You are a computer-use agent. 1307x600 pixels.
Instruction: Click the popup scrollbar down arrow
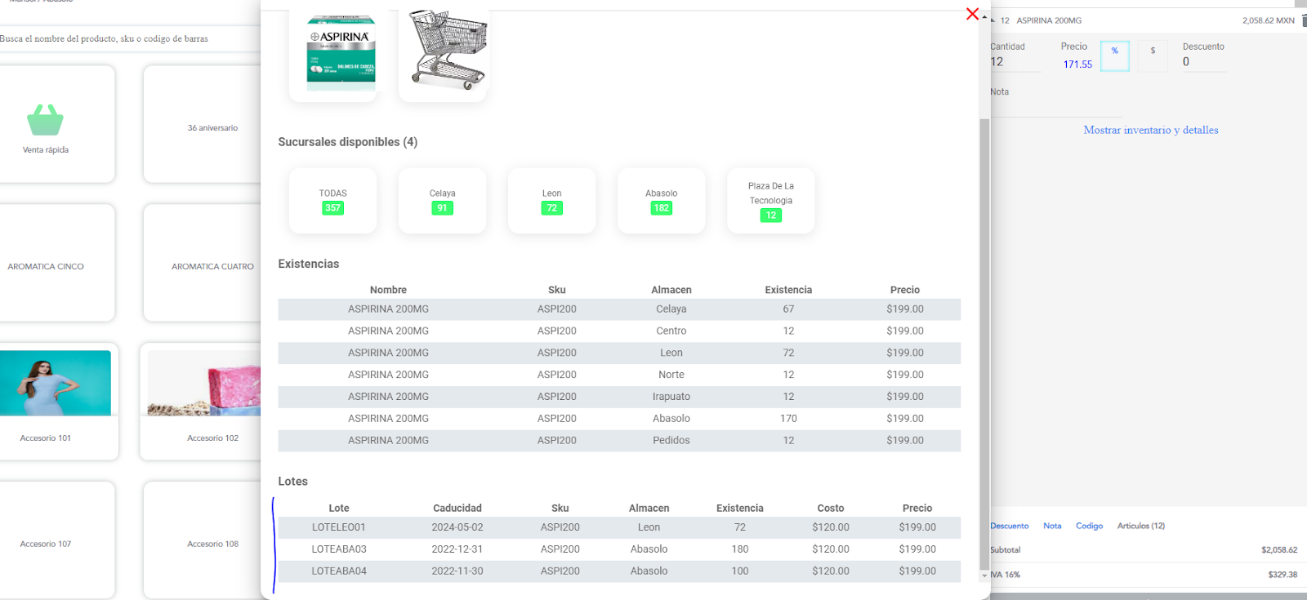pyautogui.click(x=984, y=576)
